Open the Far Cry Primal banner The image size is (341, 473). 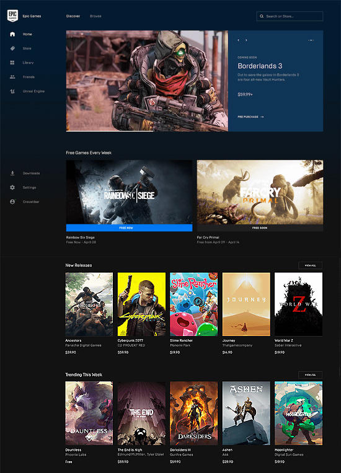[260, 192]
